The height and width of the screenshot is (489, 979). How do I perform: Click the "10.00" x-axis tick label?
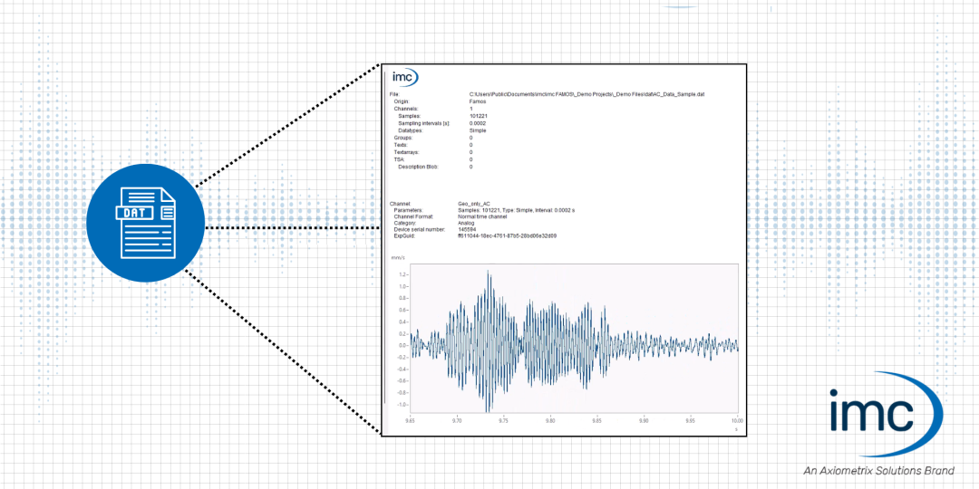tap(737, 421)
